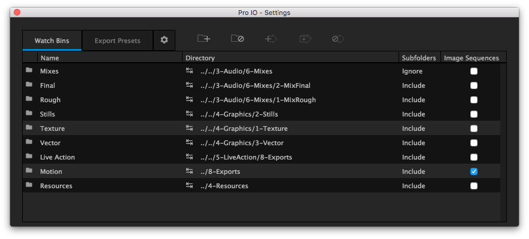Image resolution: width=529 pixels, height=239 pixels.
Task: Click the duplicate export preset icon
Action: pyautogui.click(x=305, y=39)
